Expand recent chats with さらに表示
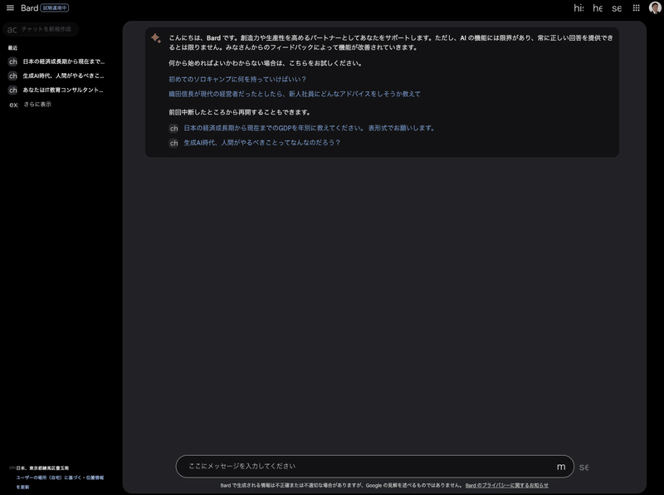The height and width of the screenshot is (495, 664). point(31,105)
